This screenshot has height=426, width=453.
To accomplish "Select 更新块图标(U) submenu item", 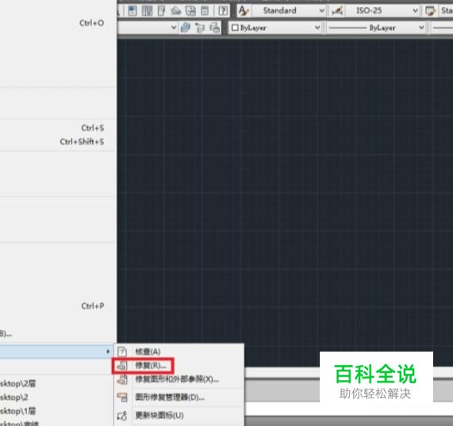I will pyautogui.click(x=179, y=416).
